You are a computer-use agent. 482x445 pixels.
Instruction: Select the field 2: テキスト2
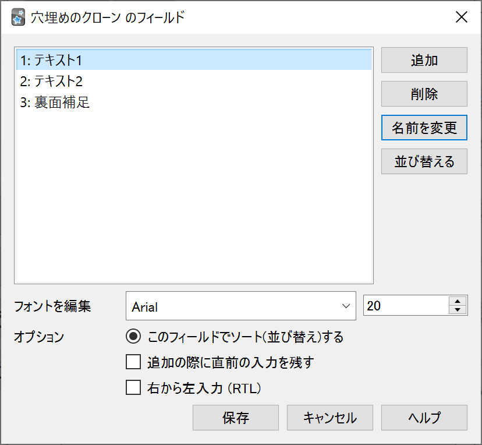pos(194,81)
